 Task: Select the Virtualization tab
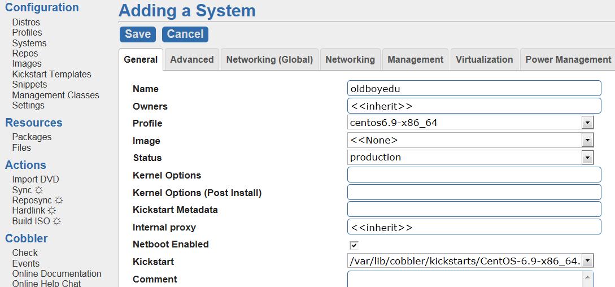coord(484,59)
